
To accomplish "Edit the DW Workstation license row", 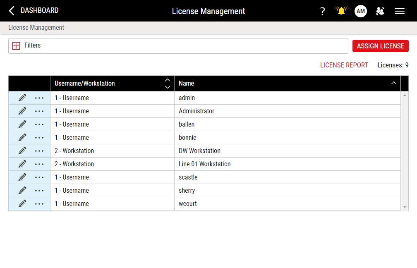I will coord(22,151).
